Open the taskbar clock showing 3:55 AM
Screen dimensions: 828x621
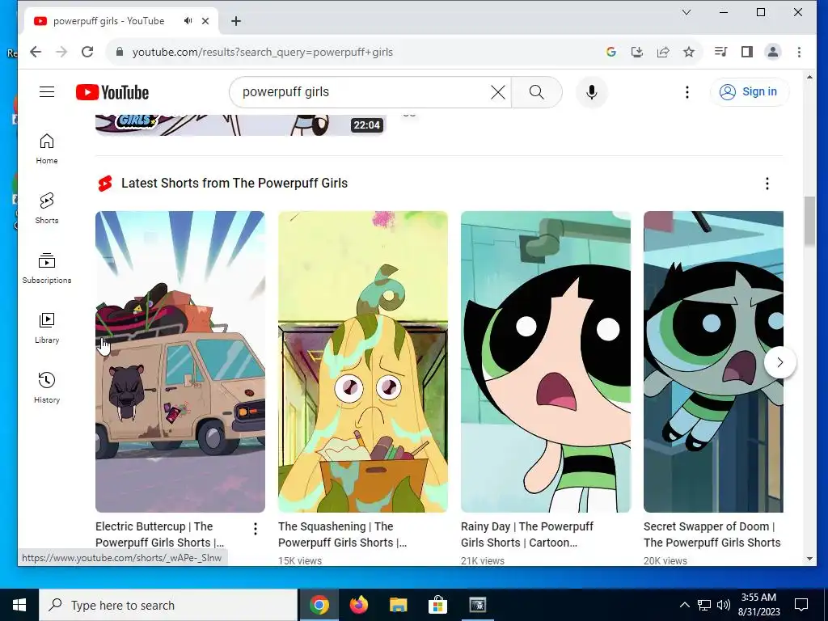[758, 605]
